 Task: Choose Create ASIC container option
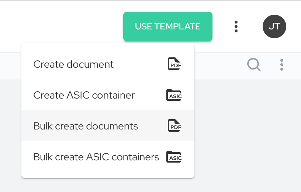pos(84,95)
